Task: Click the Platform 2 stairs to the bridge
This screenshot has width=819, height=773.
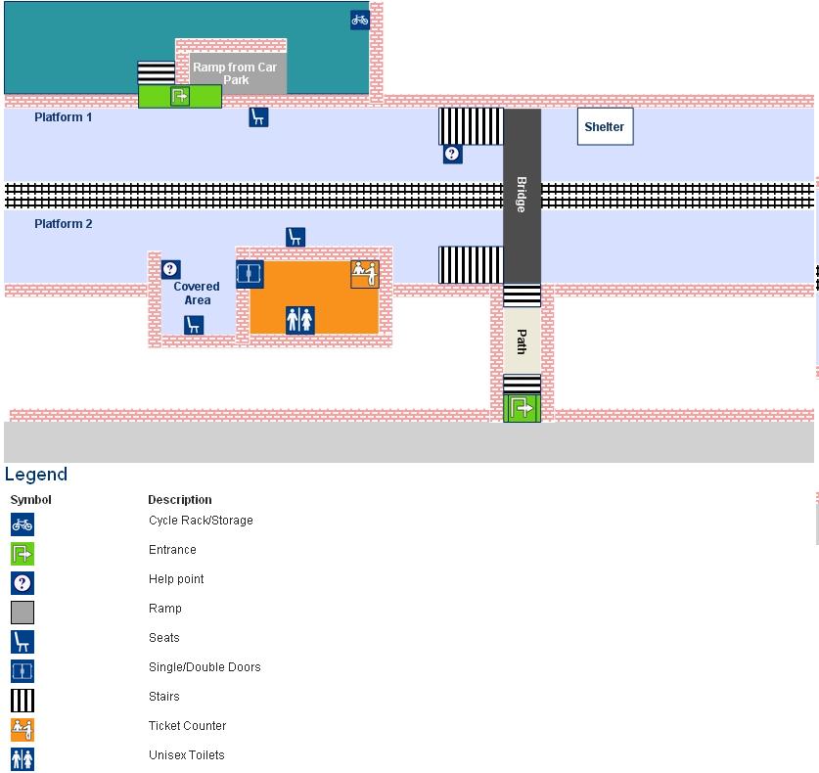Action: 471,265
